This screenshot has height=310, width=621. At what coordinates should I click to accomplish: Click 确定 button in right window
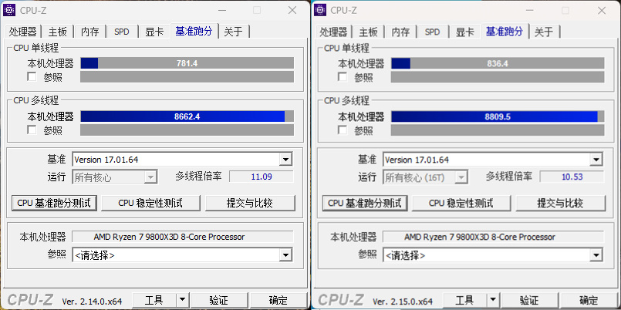(589, 300)
